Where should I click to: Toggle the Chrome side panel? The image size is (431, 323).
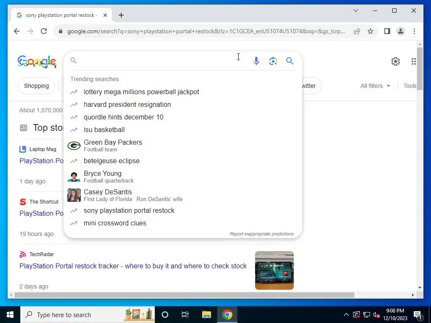pos(387,31)
